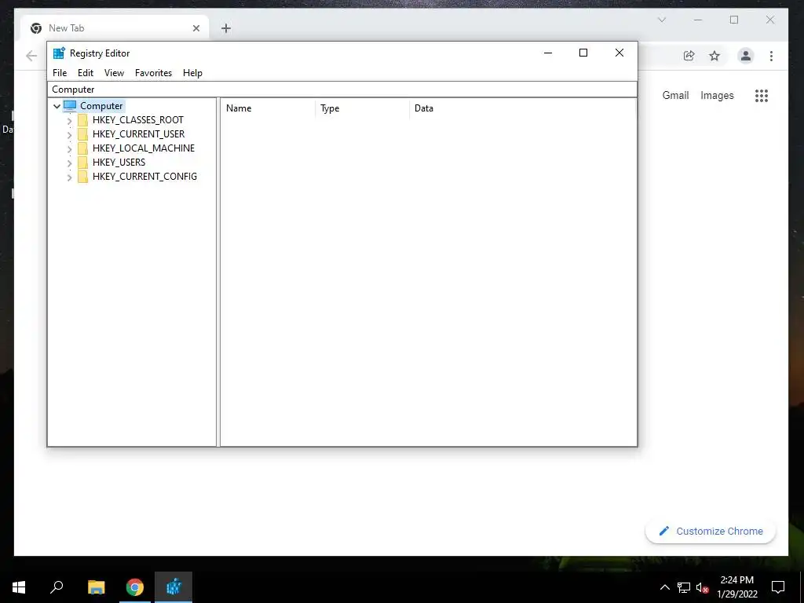Open the Edit menu
This screenshot has width=804, height=603.
(x=85, y=73)
